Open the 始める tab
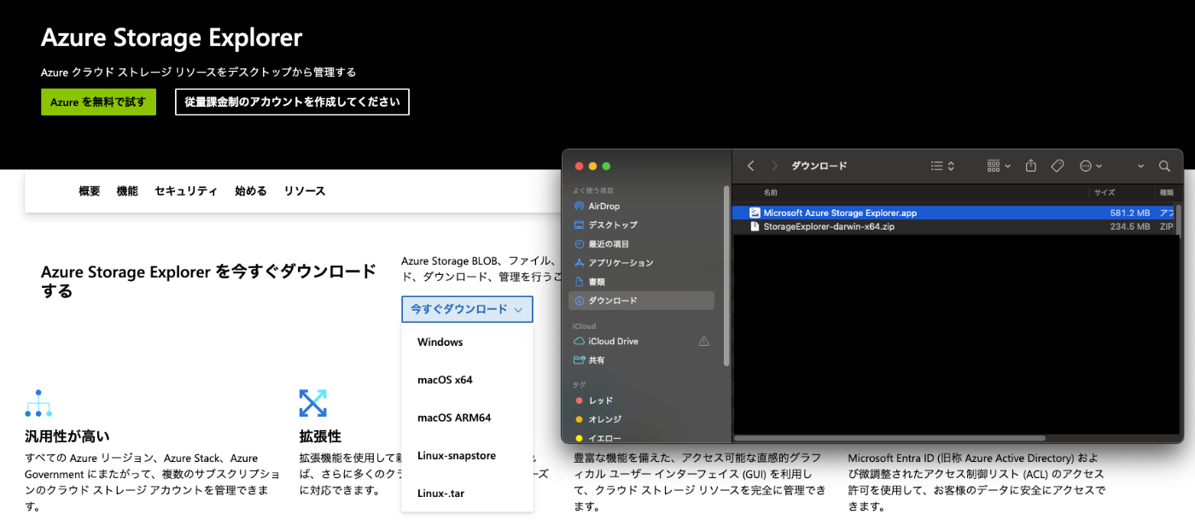Viewport: 1195px width, 520px height. (251, 191)
